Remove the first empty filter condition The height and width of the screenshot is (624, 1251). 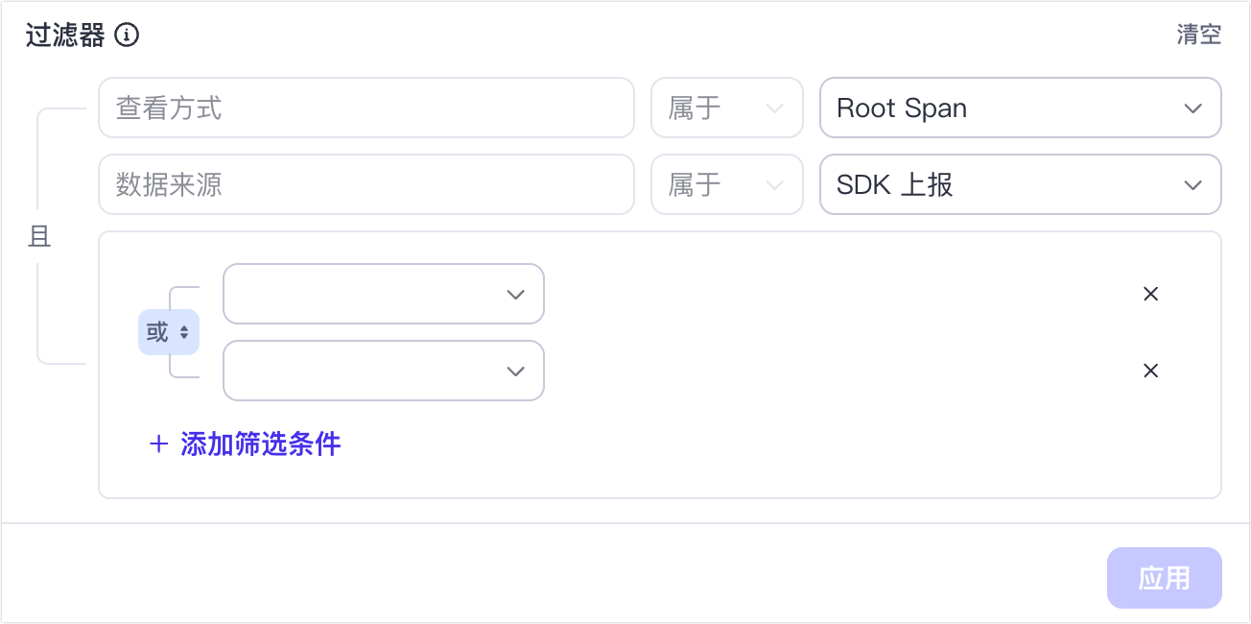(x=1150, y=294)
